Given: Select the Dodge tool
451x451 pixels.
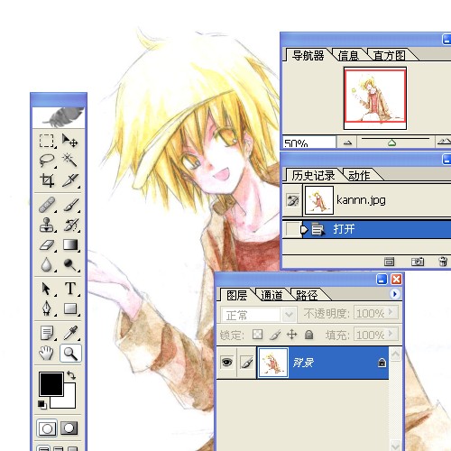Looking at the screenshot, I should (70, 264).
